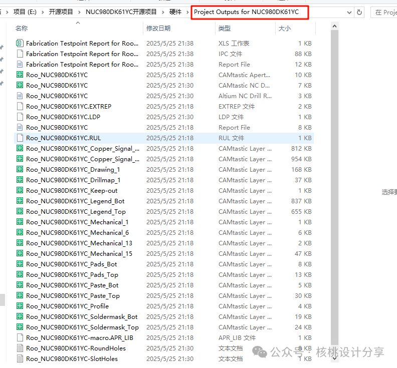This screenshot has width=397, height=368.
Task: Click the Roo_NUC980DK61YC_Mechanical_6 file icon
Action: click(20, 232)
